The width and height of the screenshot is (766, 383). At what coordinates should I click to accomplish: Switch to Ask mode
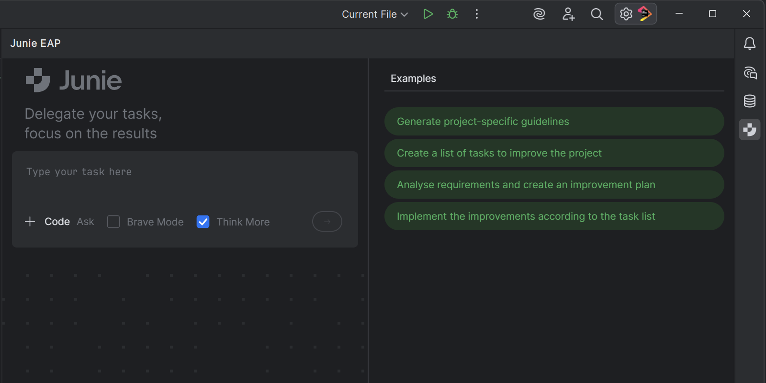tap(85, 222)
